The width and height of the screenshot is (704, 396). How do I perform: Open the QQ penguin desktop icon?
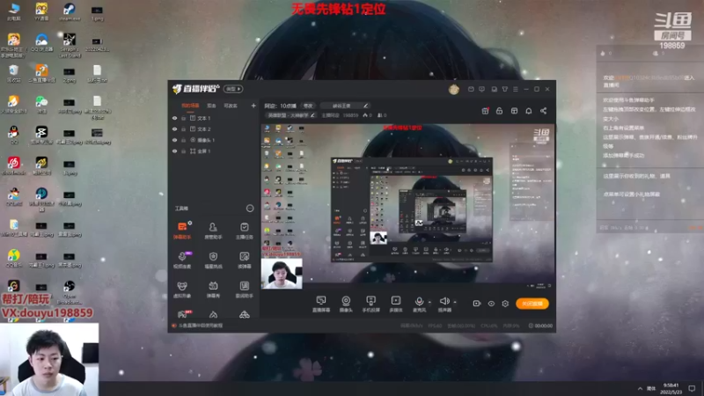[x=13, y=135]
